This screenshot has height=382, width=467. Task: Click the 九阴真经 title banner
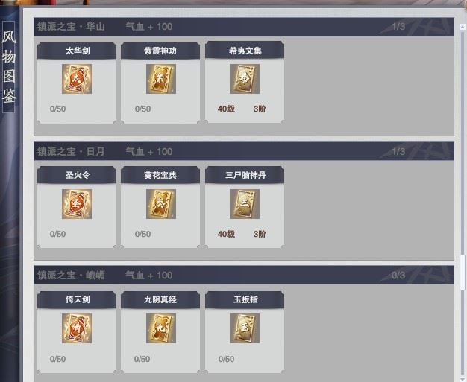coord(160,299)
